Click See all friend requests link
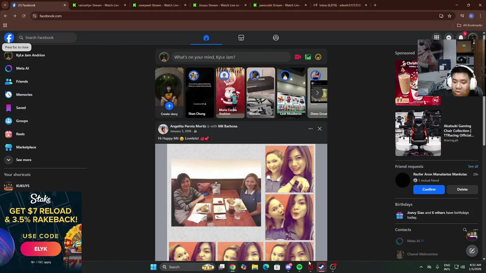 pos(473,166)
